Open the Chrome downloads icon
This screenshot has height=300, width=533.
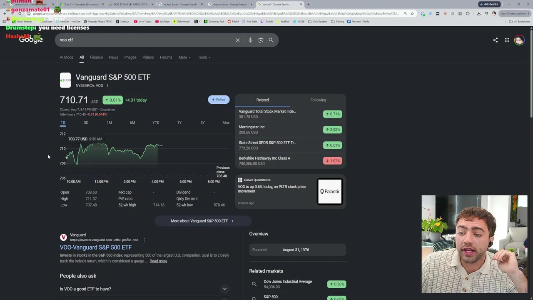tap(478, 14)
